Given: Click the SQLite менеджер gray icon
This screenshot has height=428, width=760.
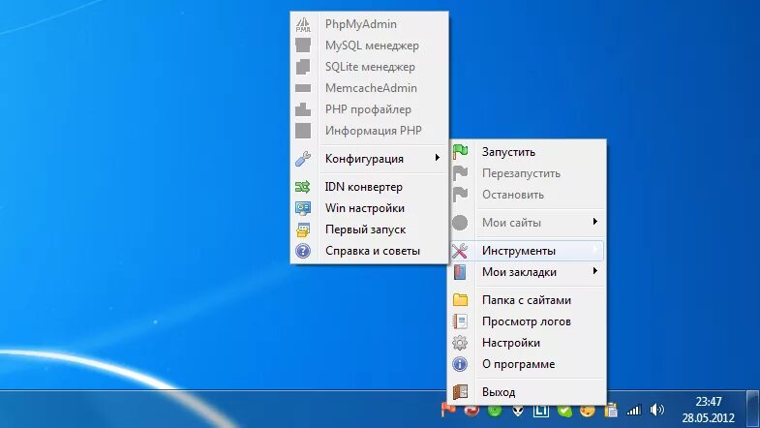Looking at the screenshot, I should pos(303,67).
